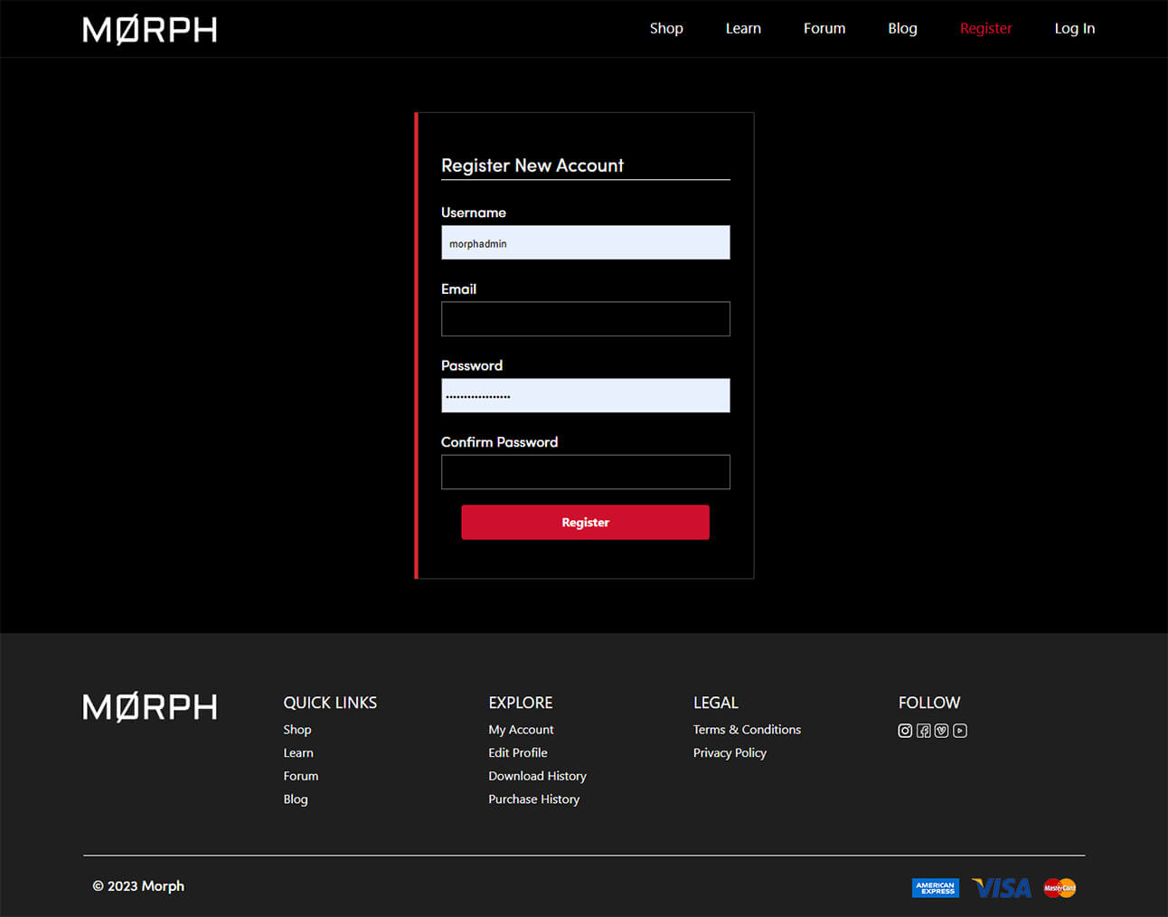Screen dimensions: 1168x917
Task: Click the Email label
Action: coord(458,289)
